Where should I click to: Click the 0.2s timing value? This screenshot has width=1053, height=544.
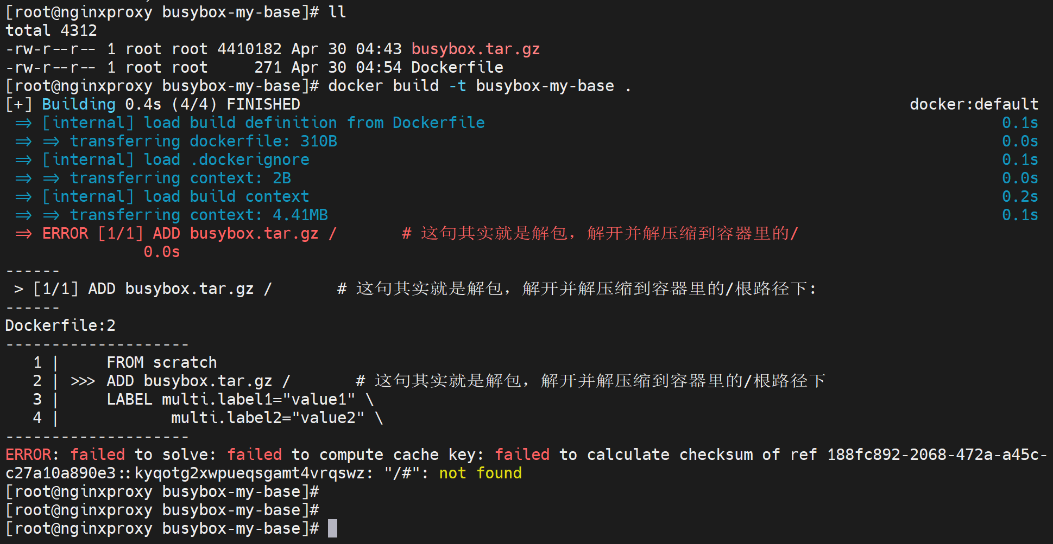click(1019, 196)
